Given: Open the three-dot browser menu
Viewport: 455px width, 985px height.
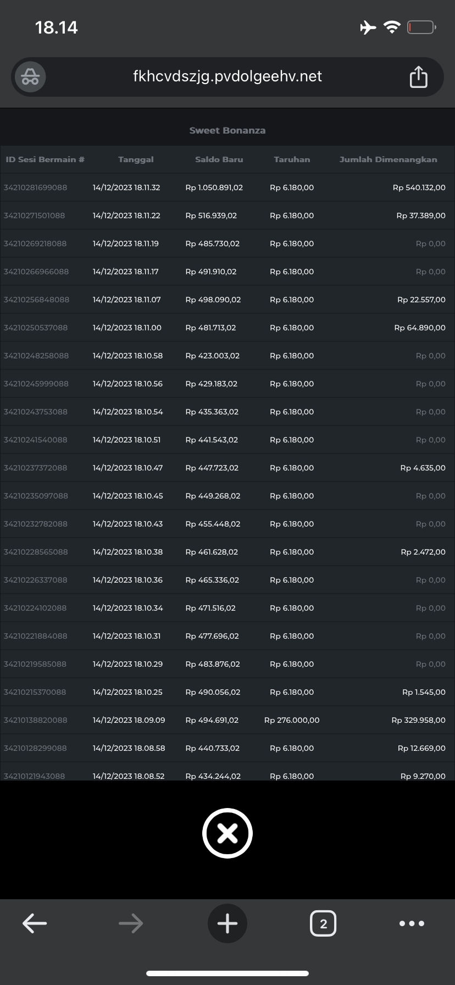Looking at the screenshot, I should point(412,923).
